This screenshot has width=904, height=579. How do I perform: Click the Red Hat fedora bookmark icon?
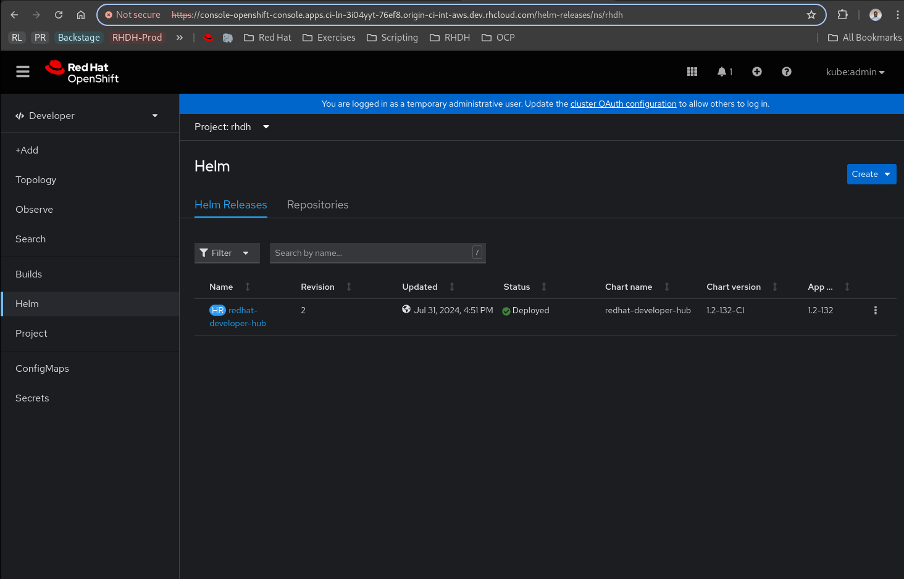tap(209, 38)
